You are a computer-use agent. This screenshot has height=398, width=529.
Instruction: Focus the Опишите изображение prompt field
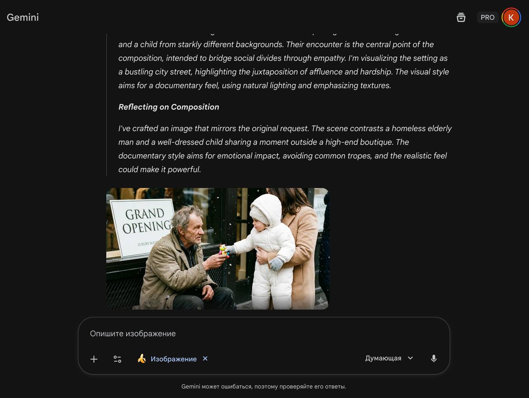click(264, 334)
